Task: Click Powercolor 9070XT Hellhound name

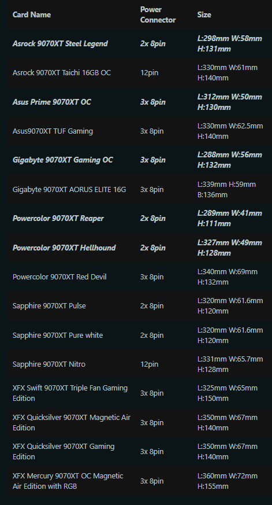Action: point(64,248)
